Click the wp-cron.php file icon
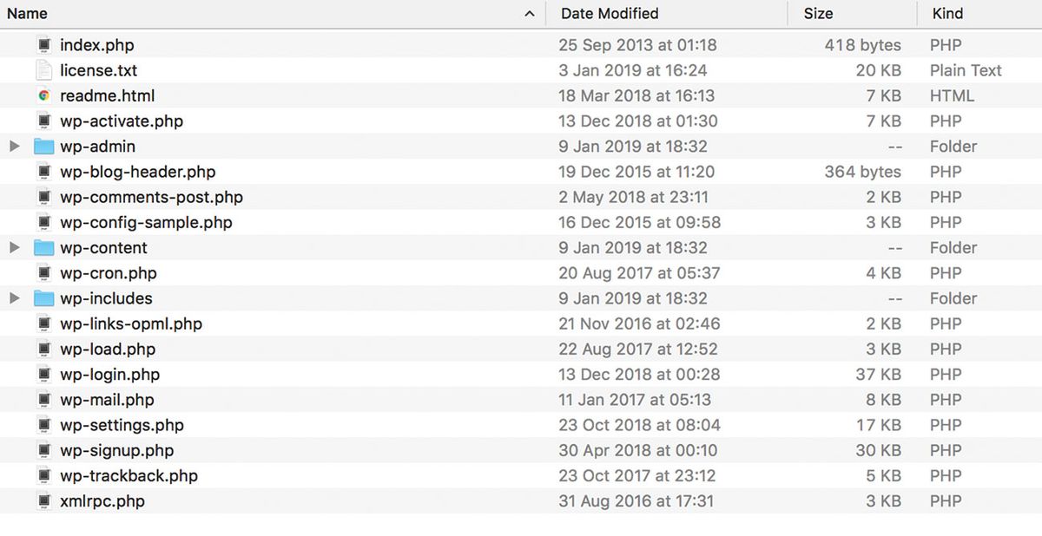 [x=44, y=273]
